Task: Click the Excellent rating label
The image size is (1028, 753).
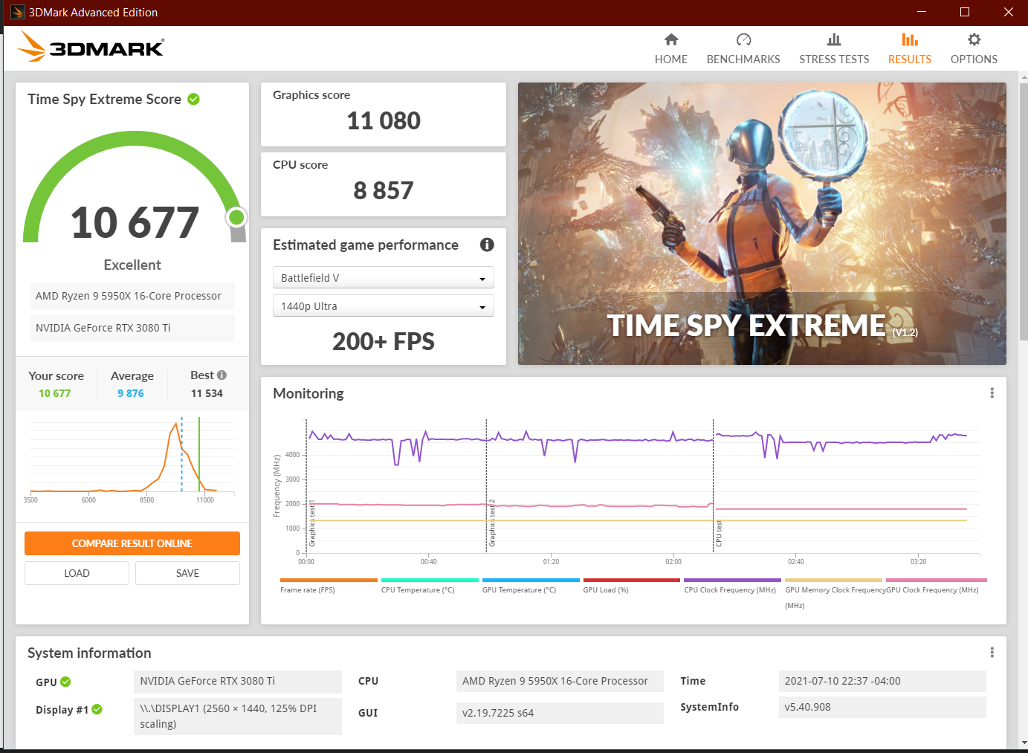Action: [132, 265]
